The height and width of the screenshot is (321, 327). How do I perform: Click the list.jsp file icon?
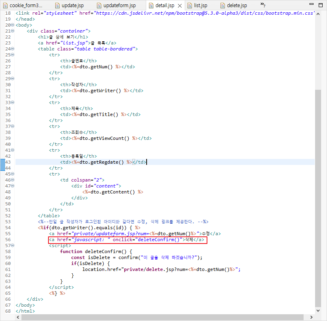tap(190, 6)
